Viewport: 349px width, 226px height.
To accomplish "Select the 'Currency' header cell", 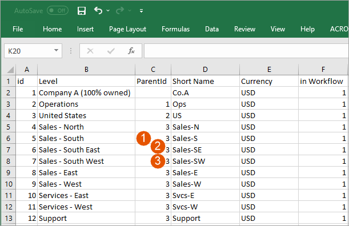I will click(269, 81).
